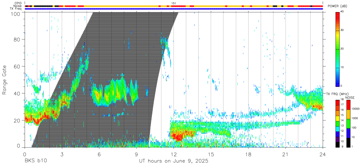The width and height of the screenshot is (363, 167).
Task: Click the NOISE legend title
Action: 350,97
